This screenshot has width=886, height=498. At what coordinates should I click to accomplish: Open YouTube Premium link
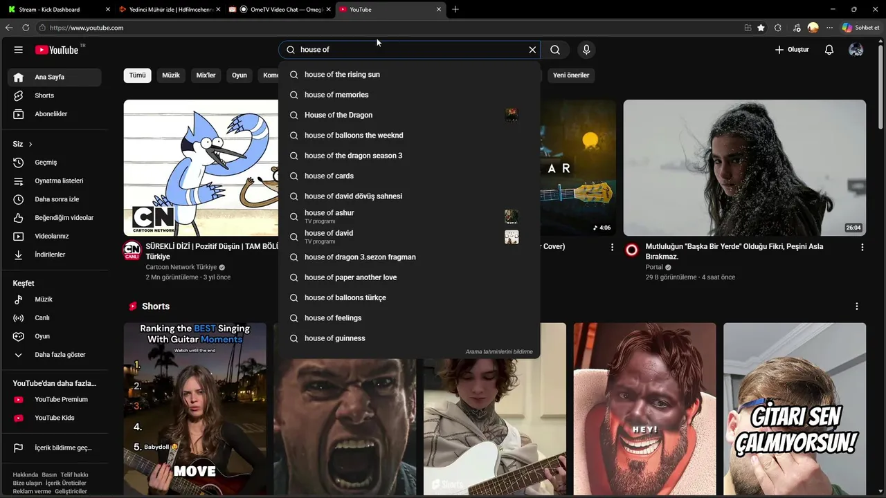(55, 400)
